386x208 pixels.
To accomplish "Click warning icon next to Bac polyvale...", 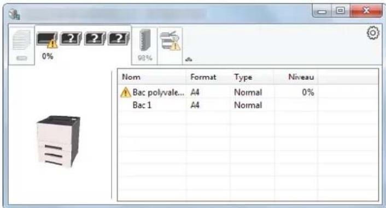I will (126, 92).
